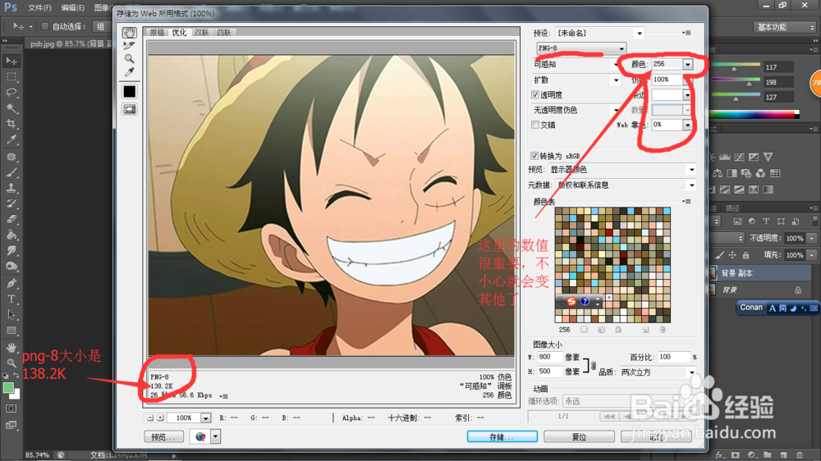The image size is (821, 461).
Task: Select the Zoom tool in the Save for Web dialog
Action: coord(130,58)
